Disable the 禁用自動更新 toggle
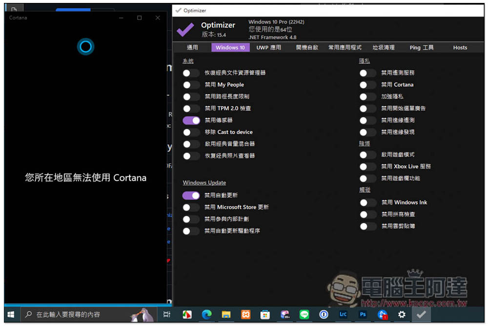This screenshot has height=326, width=488. point(191,195)
